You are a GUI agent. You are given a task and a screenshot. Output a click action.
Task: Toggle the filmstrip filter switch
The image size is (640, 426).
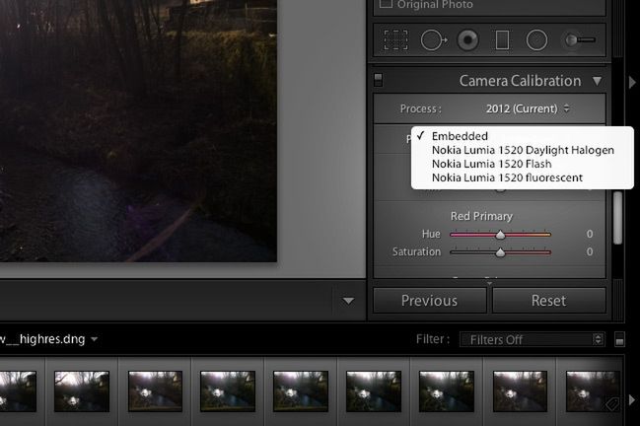[x=619, y=339]
